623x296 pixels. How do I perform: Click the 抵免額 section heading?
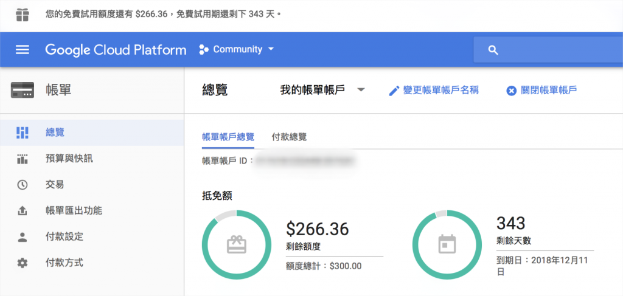(217, 196)
